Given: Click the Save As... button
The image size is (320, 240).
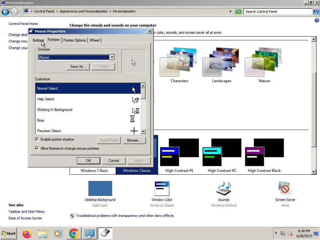Looking at the screenshot, I should coord(78,67).
